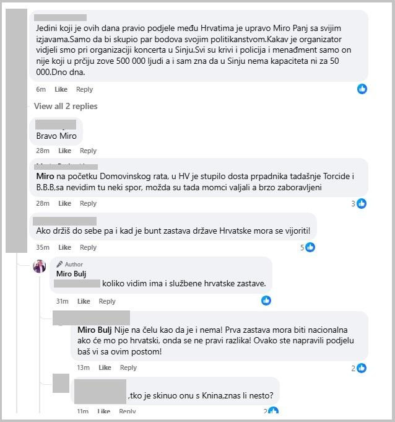The image size is (395, 422).
Task: Like the "Bravo Miro" comment
Action: tap(65, 151)
